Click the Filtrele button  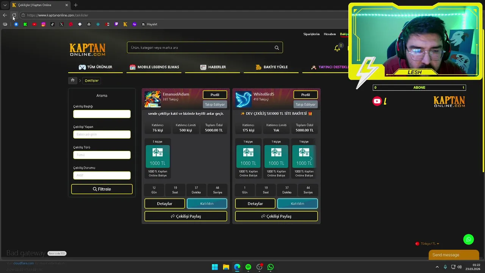click(x=102, y=189)
